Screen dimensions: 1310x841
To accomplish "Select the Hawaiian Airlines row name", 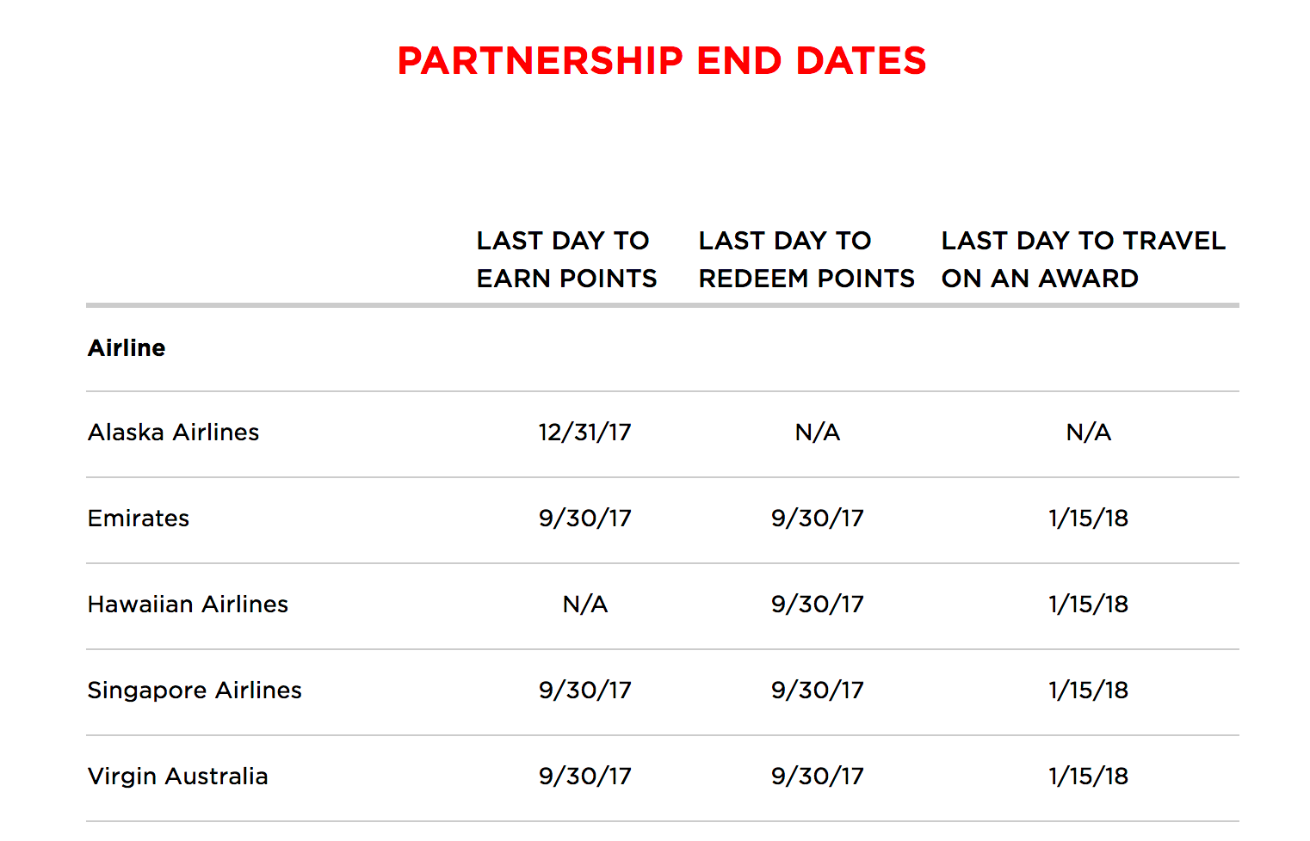I will (188, 604).
